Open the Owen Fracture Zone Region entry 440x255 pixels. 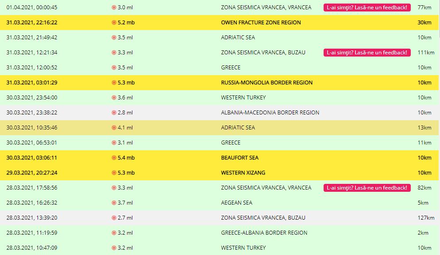click(x=261, y=23)
